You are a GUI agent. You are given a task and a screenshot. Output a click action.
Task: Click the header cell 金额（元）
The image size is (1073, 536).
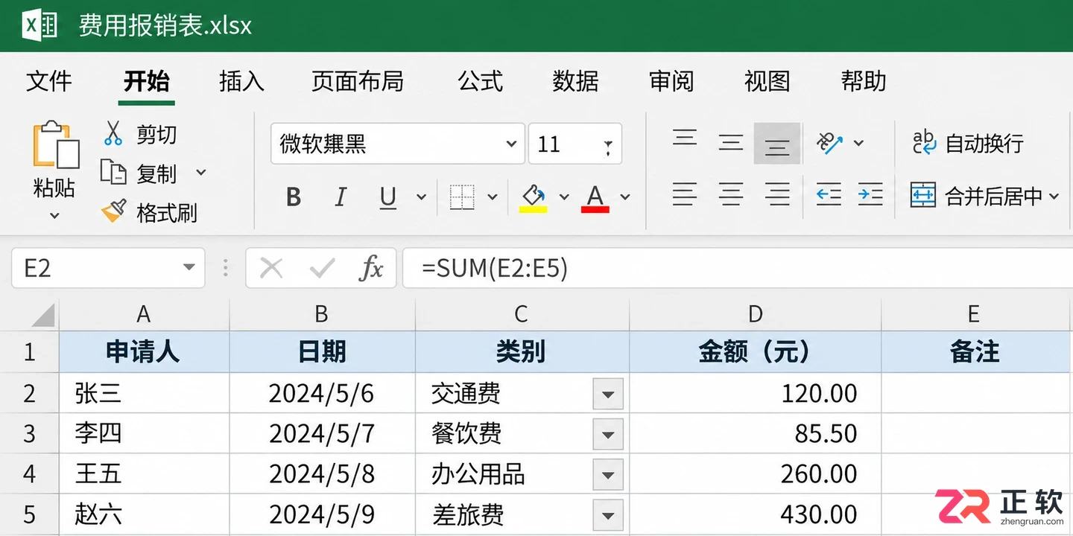[756, 351]
